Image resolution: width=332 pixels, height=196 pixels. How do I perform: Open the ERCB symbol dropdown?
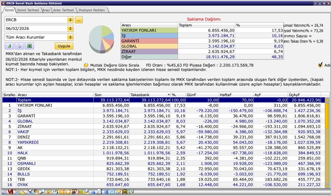coord(70,20)
